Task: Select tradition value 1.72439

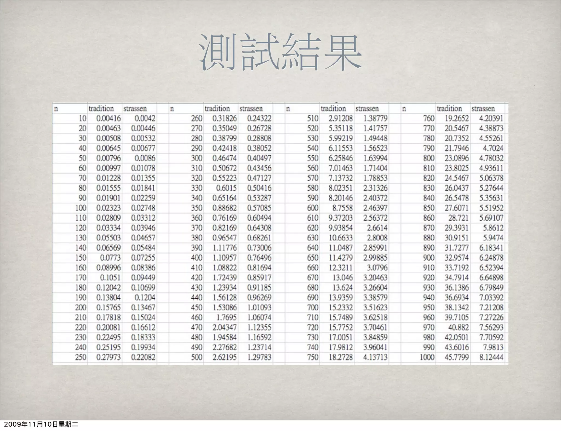Action: 225,278
